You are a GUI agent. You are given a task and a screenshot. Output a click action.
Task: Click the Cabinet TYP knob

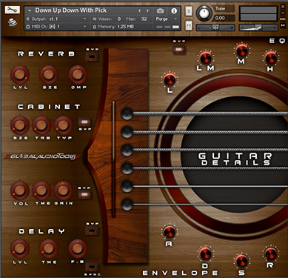63,125
